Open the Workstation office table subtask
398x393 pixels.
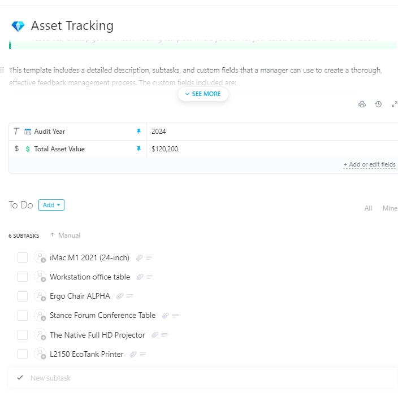click(x=90, y=277)
